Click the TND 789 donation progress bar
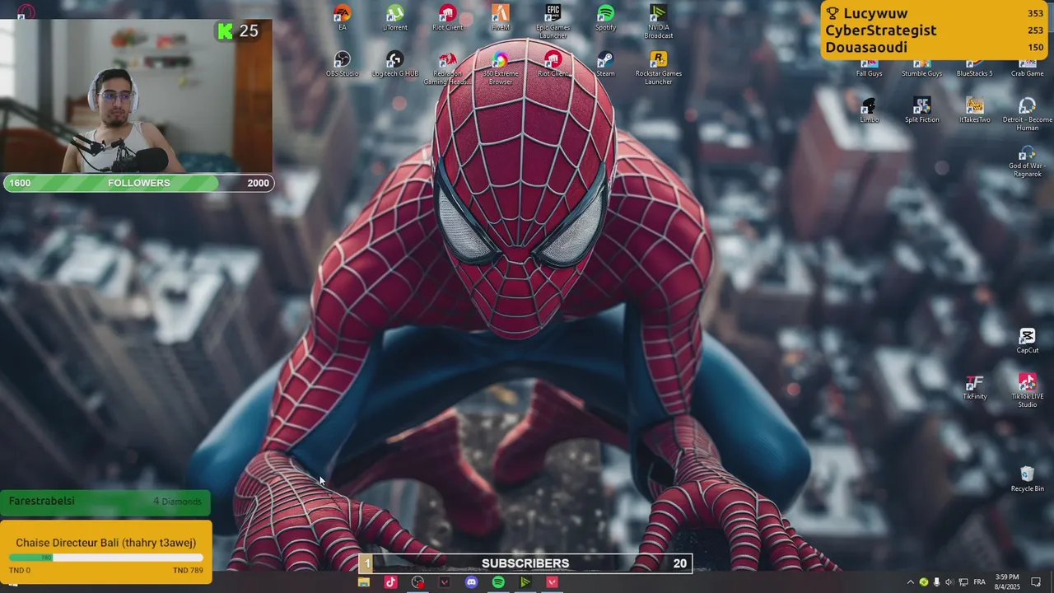 (105, 558)
